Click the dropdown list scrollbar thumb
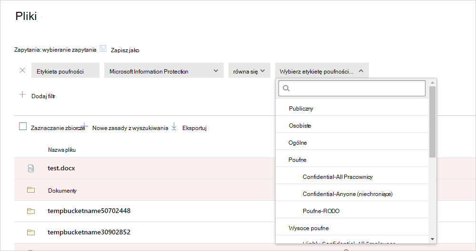476x251 pixels. tap(433, 122)
